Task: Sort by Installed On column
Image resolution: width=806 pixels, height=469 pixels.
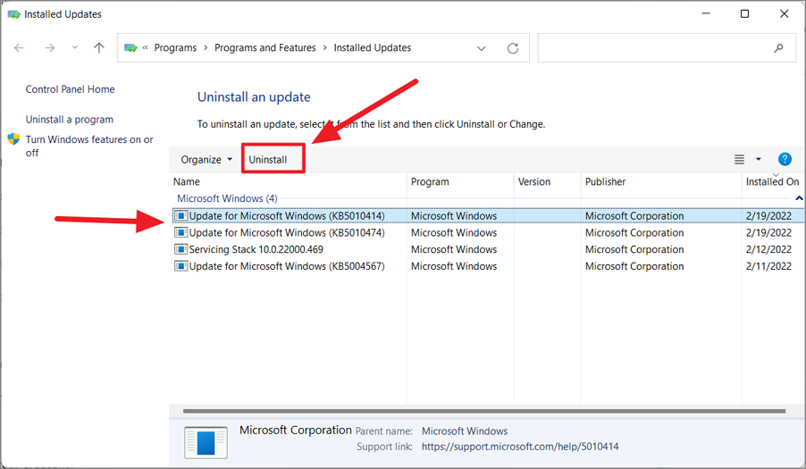Action: click(773, 182)
